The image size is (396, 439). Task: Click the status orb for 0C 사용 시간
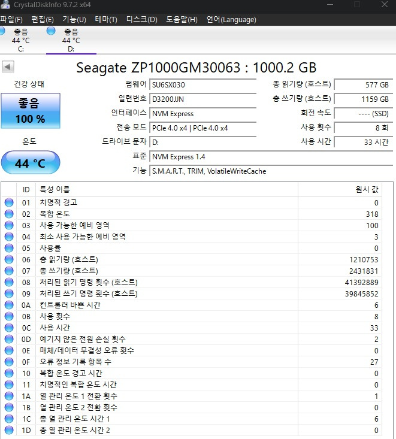[9, 328]
